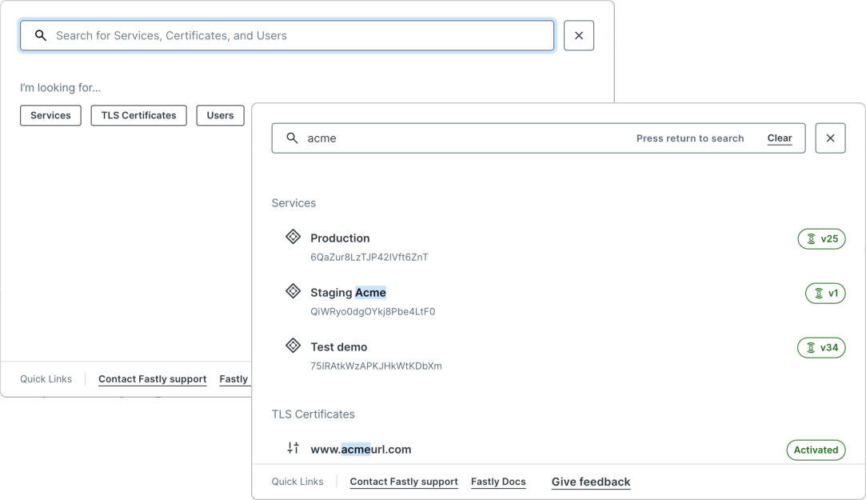This screenshot has width=866, height=500.
Task: Toggle the Users filter chip
Action: coord(220,115)
